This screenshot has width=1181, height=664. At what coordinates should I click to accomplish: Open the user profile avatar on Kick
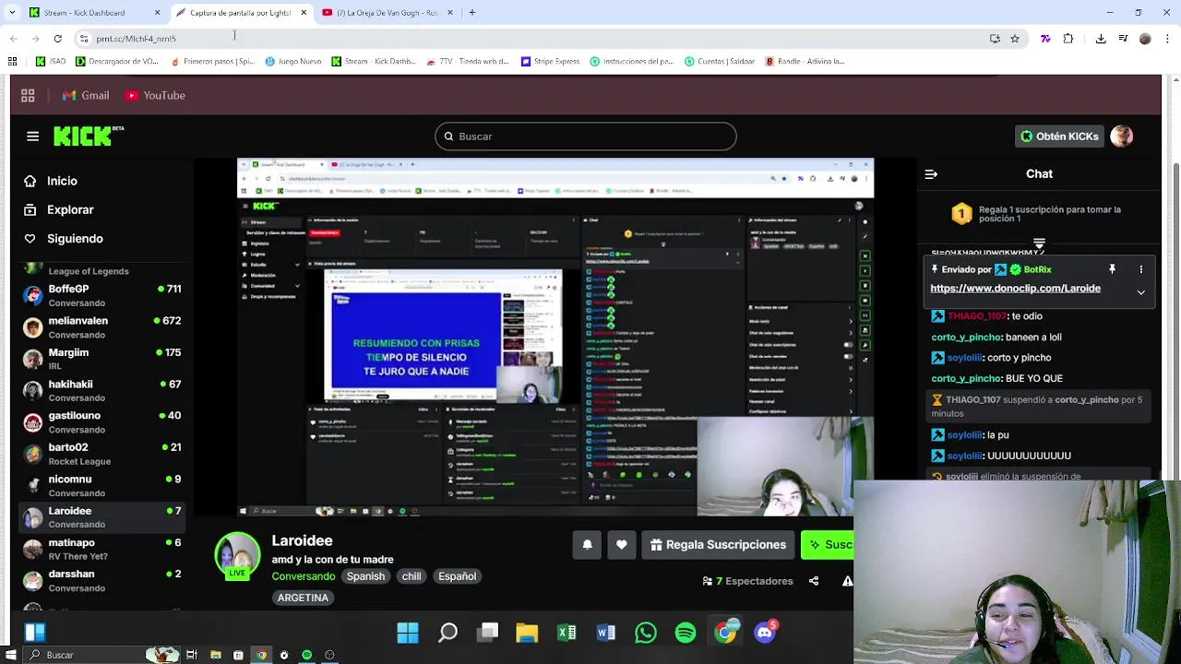pos(1122,136)
